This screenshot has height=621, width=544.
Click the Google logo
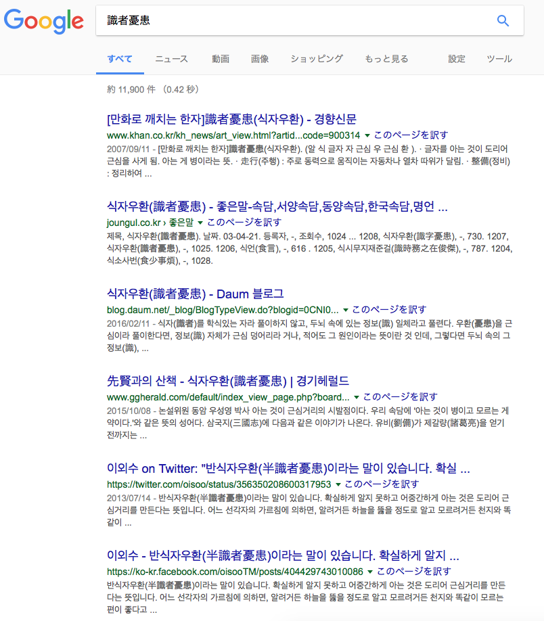point(43,20)
